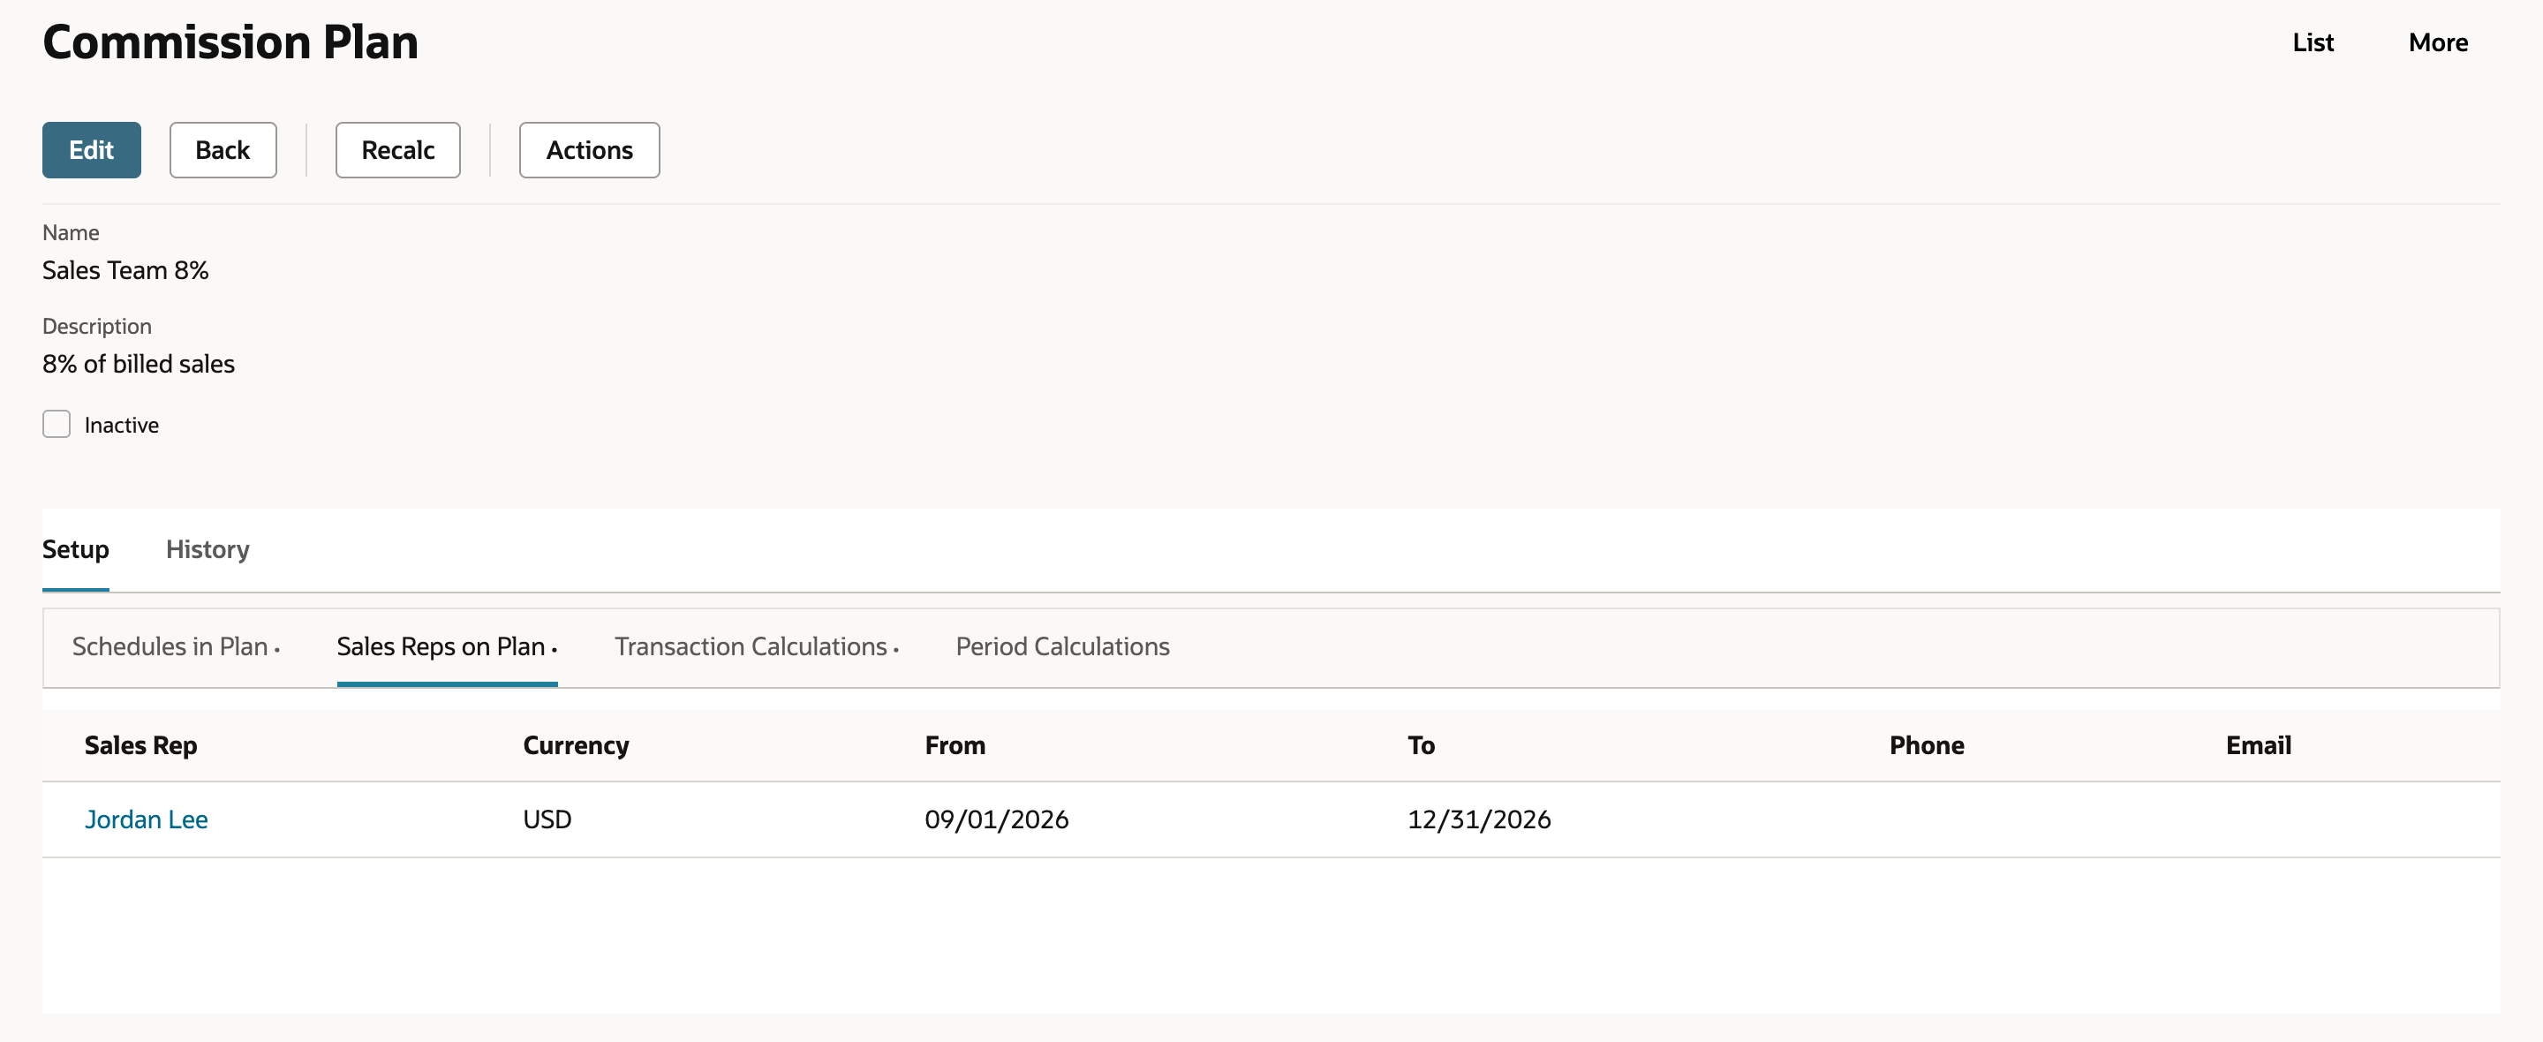This screenshot has height=1042, width=2543.
Task: Select the Schedules in Plan subtab
Action: click(176, 647)
